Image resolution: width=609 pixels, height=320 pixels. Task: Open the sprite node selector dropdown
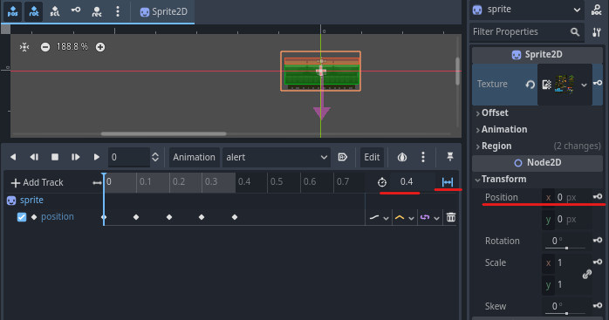pyautogui.click(x=527, y=10)
